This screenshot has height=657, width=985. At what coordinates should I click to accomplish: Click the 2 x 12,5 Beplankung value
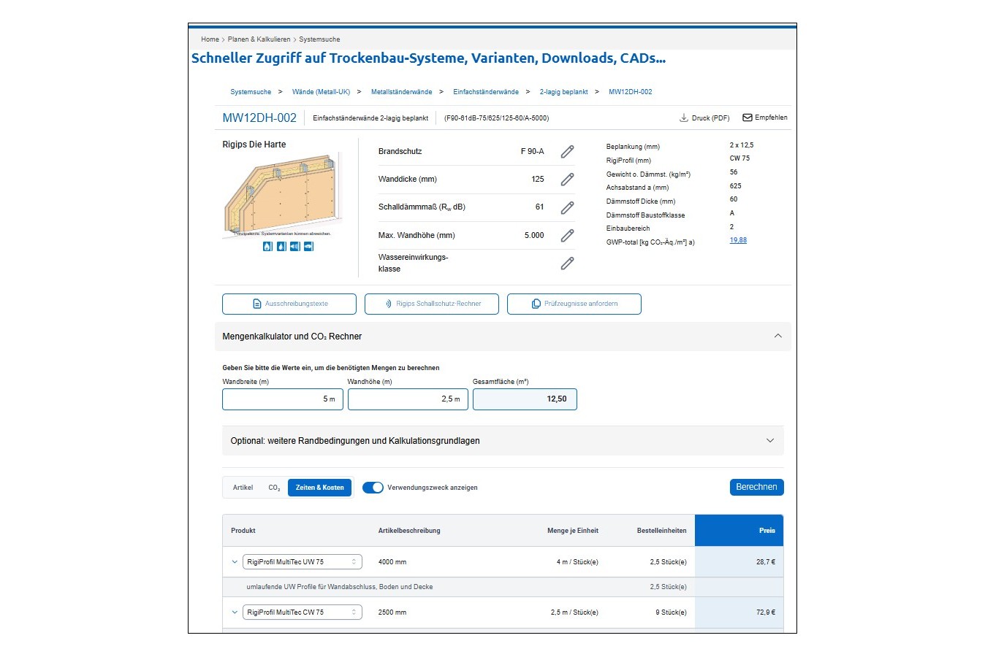click(742, 145)
